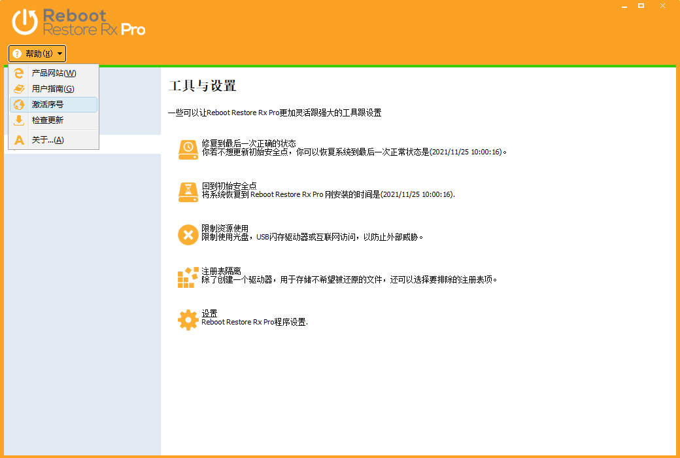Open the 回到初始安全点 link
This screenshot has height=458, width=680.
tap(229, 186)
